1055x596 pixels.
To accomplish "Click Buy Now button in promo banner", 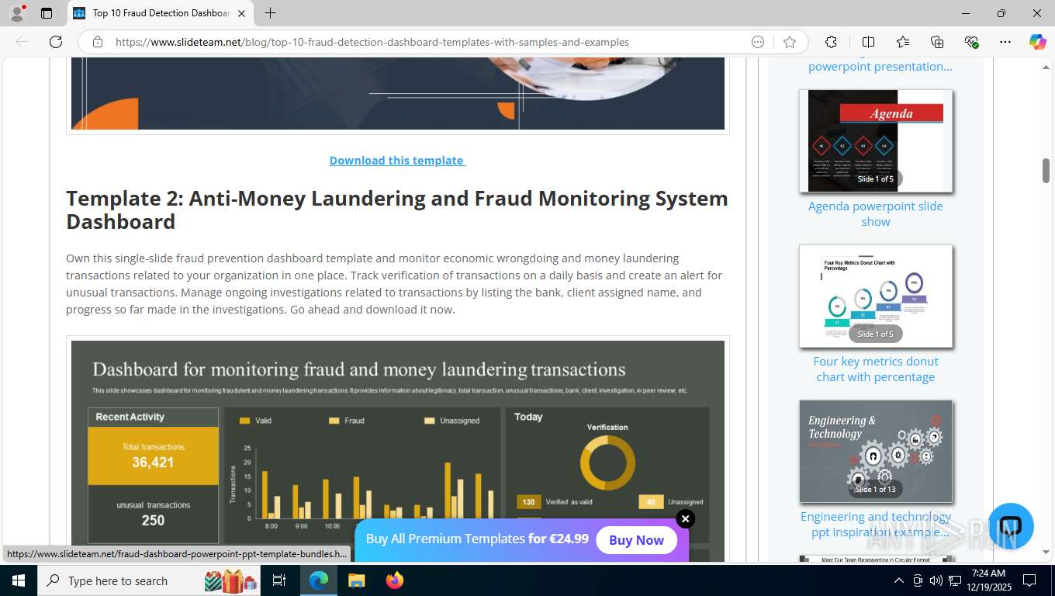I will click(x=636, y=540).
